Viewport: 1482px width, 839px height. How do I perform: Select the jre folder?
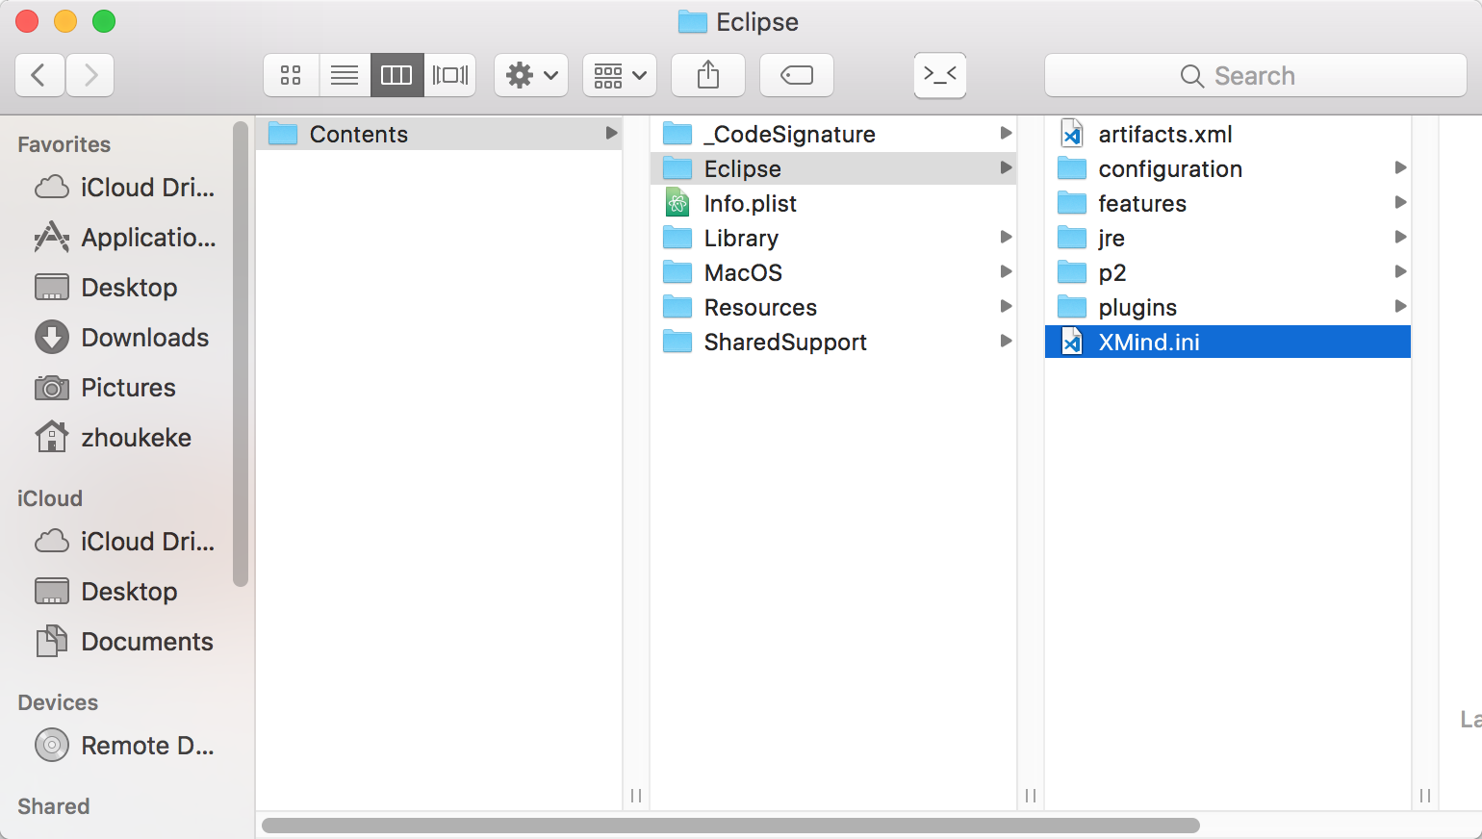(1228, 238)
